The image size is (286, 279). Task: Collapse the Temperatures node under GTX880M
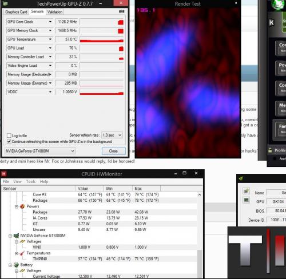click(x=17, y=253)
